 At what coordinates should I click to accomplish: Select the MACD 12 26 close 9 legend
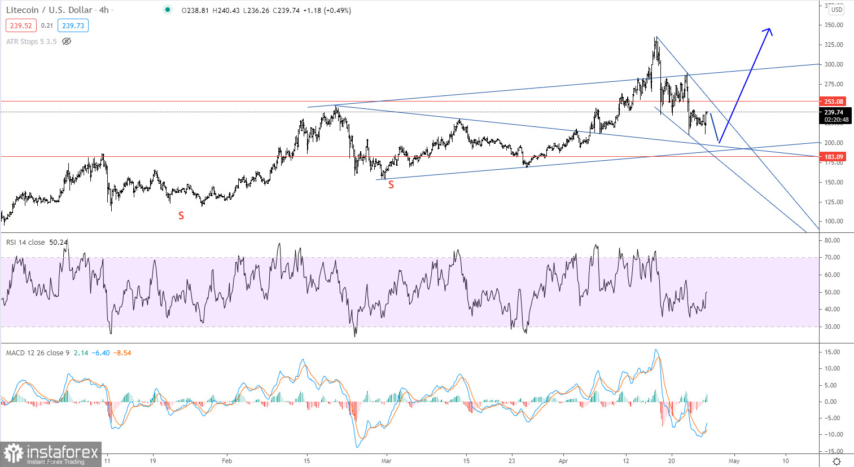coord(38,353)
